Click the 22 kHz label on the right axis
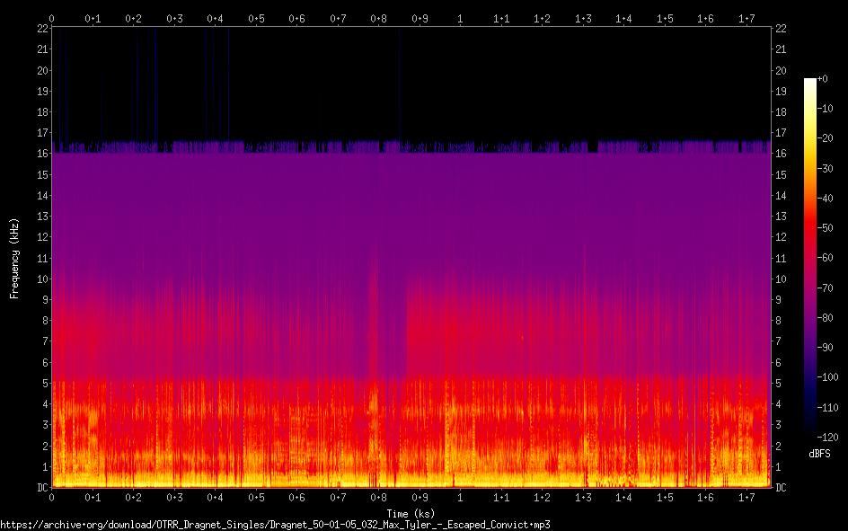848x531 pixels. [x=782, y=30]
